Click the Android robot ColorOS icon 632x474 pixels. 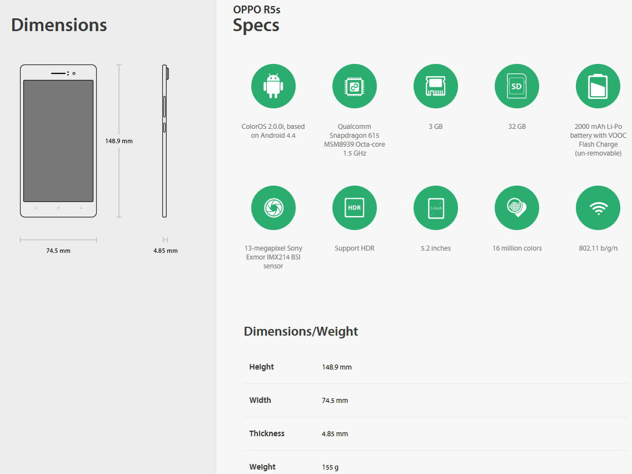273,86
